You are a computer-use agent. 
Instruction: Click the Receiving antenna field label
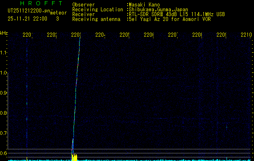click(96, 19)
